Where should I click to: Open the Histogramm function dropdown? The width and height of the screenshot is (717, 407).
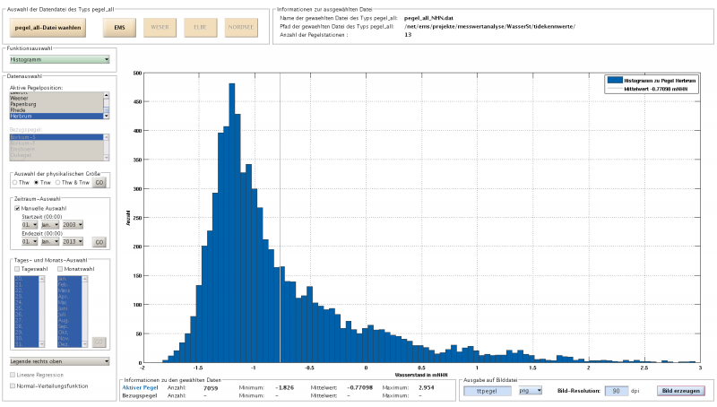59,59
